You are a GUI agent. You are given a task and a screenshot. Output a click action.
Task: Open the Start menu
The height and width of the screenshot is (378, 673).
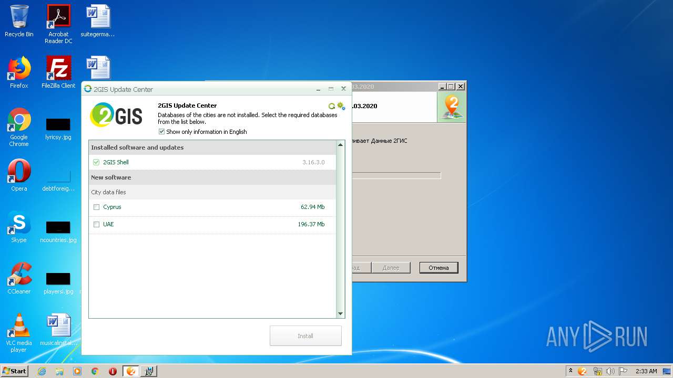click(14, 371)
